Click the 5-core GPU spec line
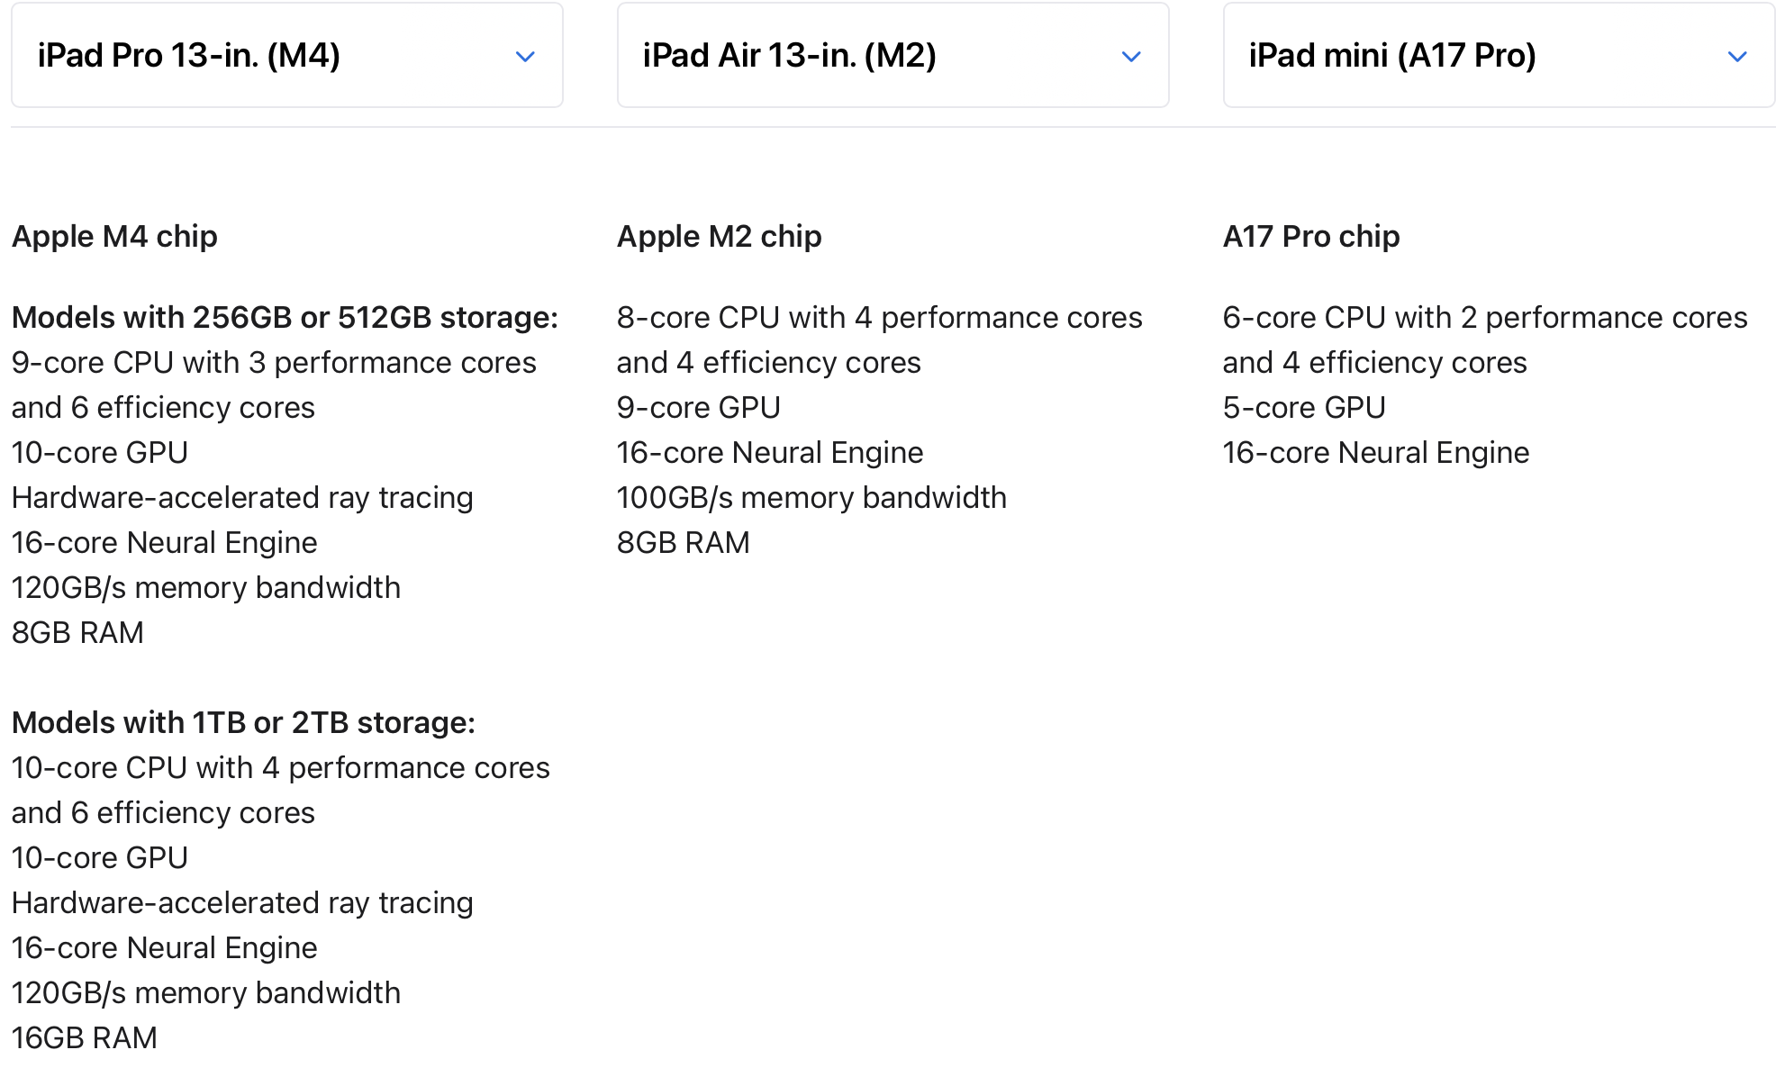The height and width of the screenshot is (1068, 1785). [1303, 408]
